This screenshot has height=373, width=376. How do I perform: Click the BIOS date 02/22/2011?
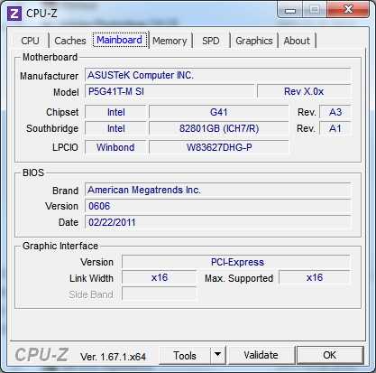tap(218, 222)
